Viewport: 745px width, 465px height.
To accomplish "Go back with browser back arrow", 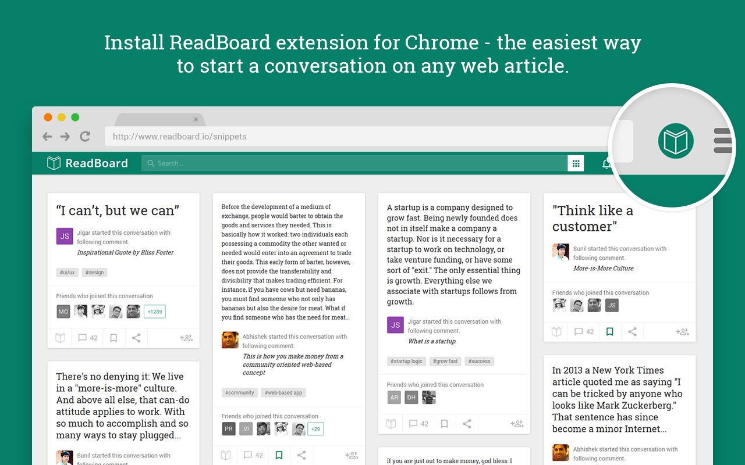I will coord(47,137).
